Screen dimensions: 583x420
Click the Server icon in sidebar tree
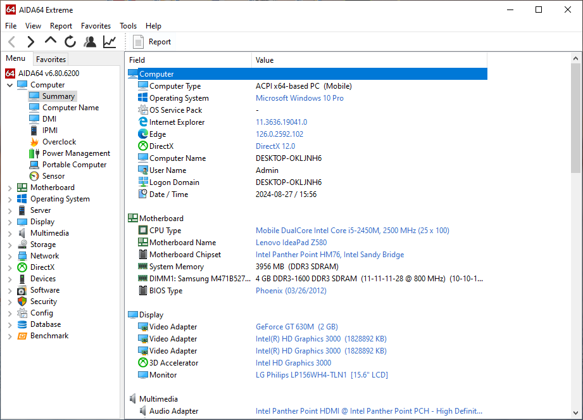click(x=22, y=210)
